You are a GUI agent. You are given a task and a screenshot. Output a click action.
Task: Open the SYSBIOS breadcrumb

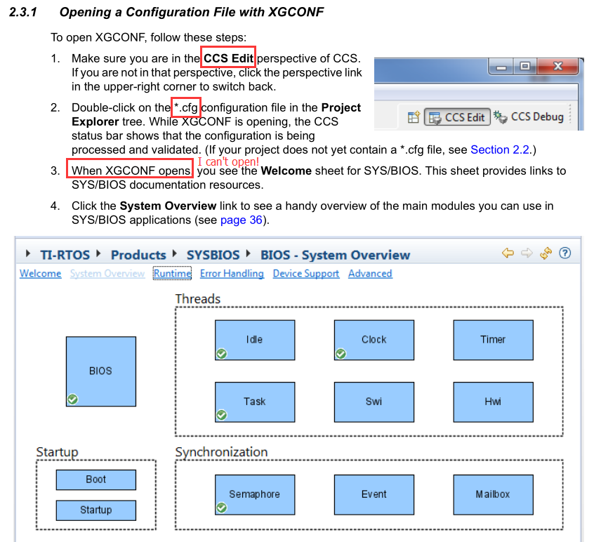[213, 255]
